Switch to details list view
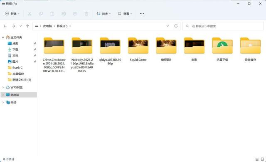Screen dimensions: 266x162 257,159
